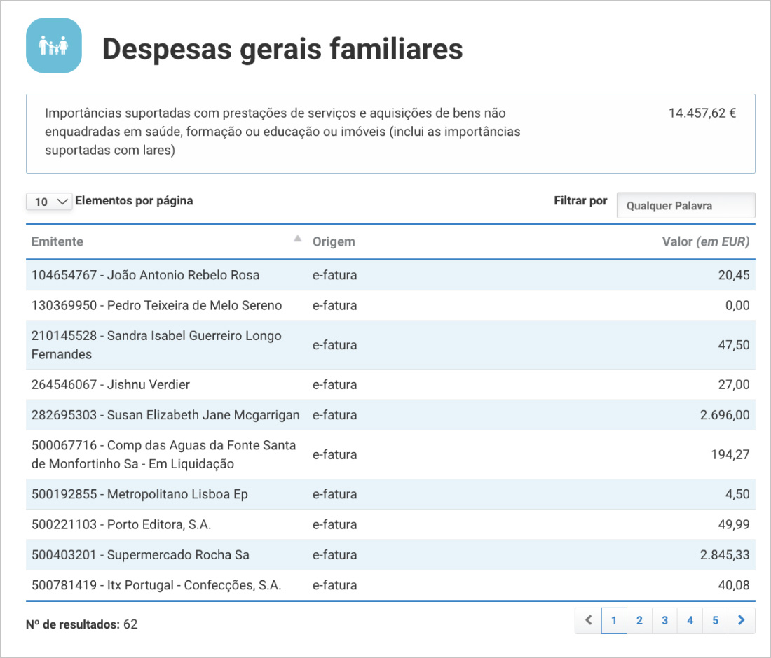The height and width of the screenshot is (658, 771).
Task: Jump to page 2 of results
Action: tap(639, 620)
